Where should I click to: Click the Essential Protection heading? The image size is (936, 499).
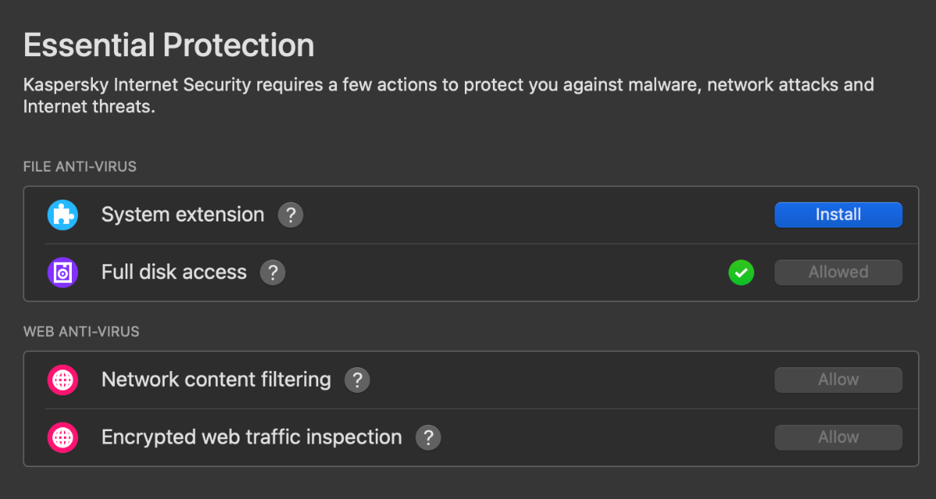coord(168,45)
